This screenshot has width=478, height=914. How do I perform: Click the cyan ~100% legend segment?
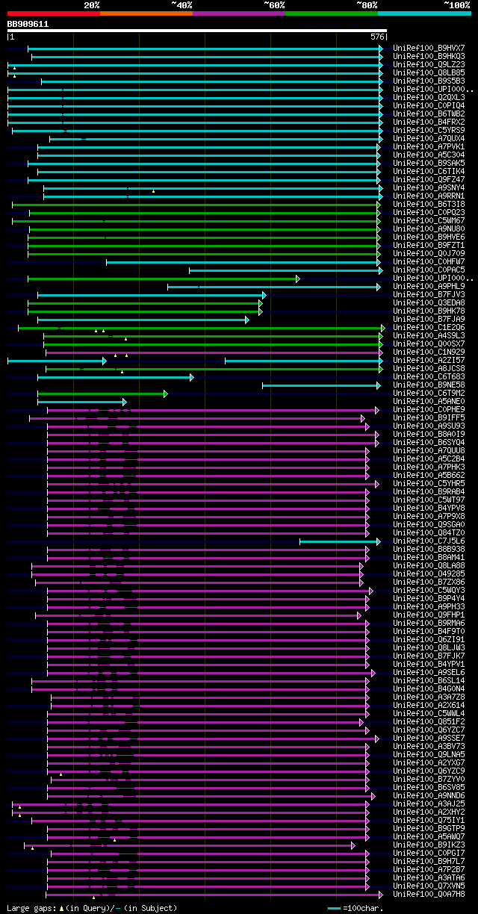pos(424,13)
